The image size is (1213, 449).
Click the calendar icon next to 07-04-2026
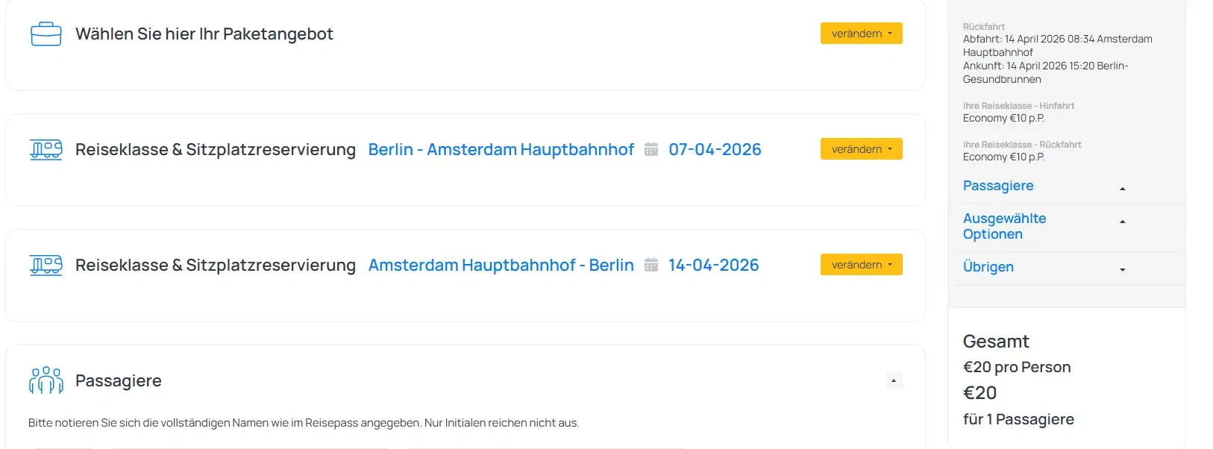[651, 149]
